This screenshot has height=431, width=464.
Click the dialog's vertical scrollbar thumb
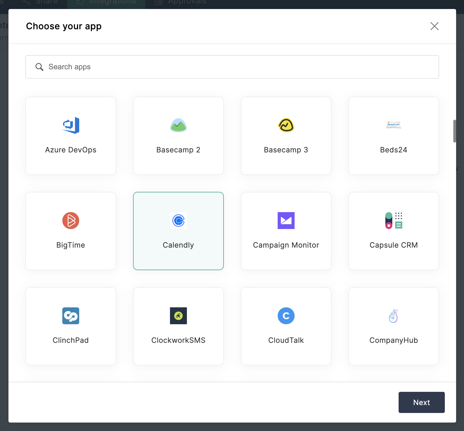pos(454,131)
